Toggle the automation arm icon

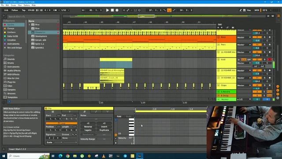coord(128,10)
